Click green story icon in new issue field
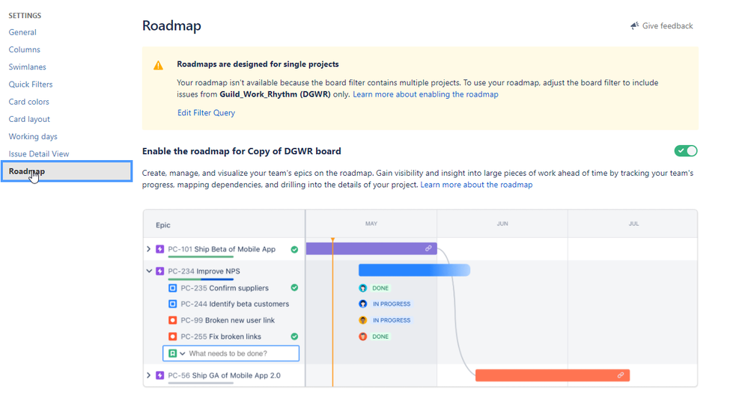This screenshot has width=748, height=410. [173, 353]
